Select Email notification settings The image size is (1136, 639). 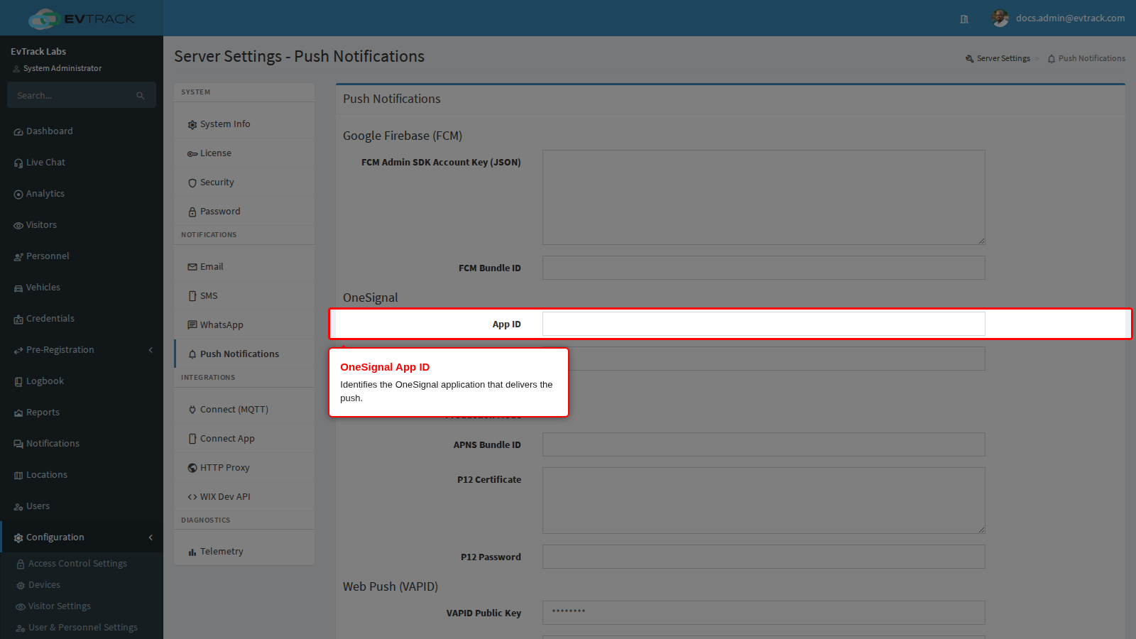tap(244, 267)
